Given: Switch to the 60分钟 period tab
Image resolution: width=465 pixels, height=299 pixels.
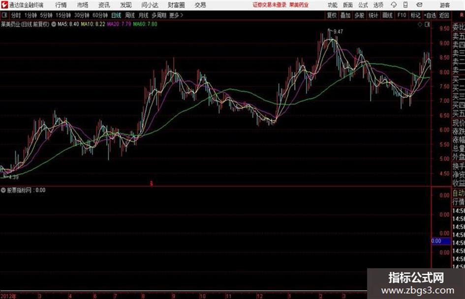Looking at the screenshot, I should (100, 15).
